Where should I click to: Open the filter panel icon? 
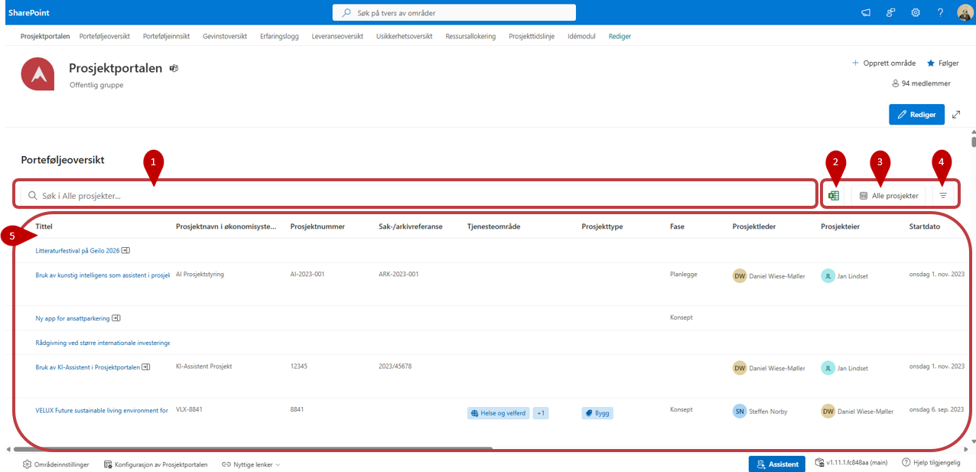coord(943,196)
